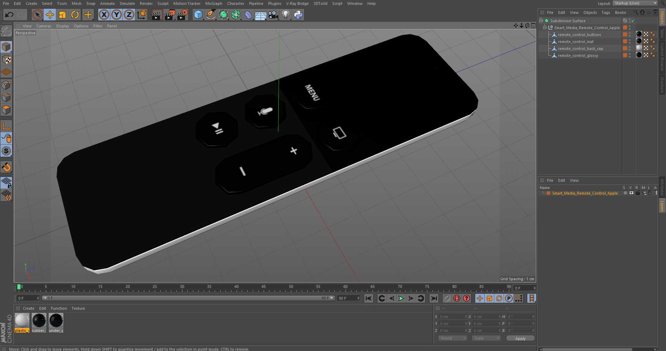This screenshot has width=666, height=351.
Task: Enable Polygons mode in left toolbar
Action: pyautogui.click(x=6, y=110)
